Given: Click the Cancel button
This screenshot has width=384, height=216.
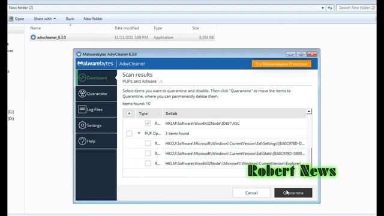Looking at the screenshot, I should (251, 193).
